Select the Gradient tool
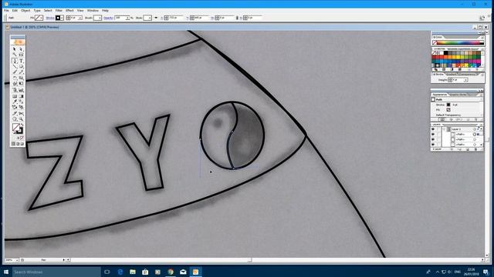 coord(21,96)
